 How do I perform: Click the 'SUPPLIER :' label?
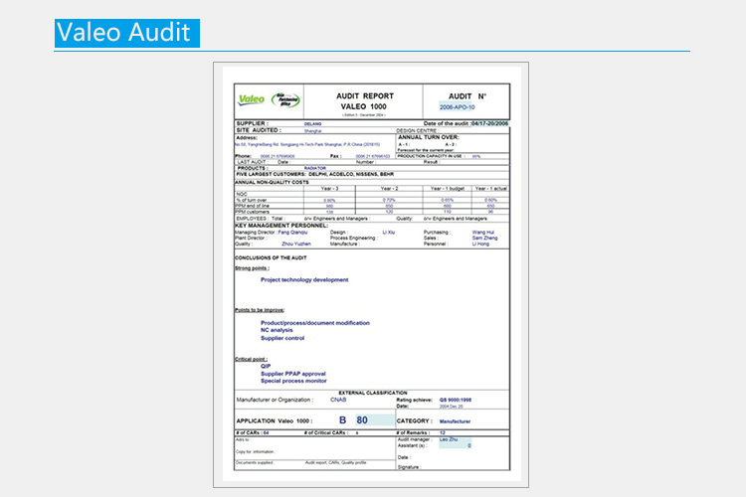253,123
